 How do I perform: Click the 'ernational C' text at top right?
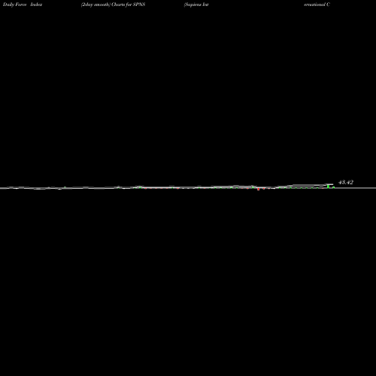point(317,5)
